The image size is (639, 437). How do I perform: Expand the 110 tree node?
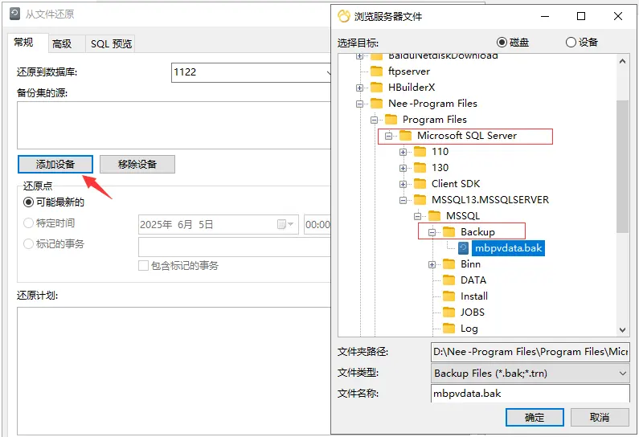[403, 152]
